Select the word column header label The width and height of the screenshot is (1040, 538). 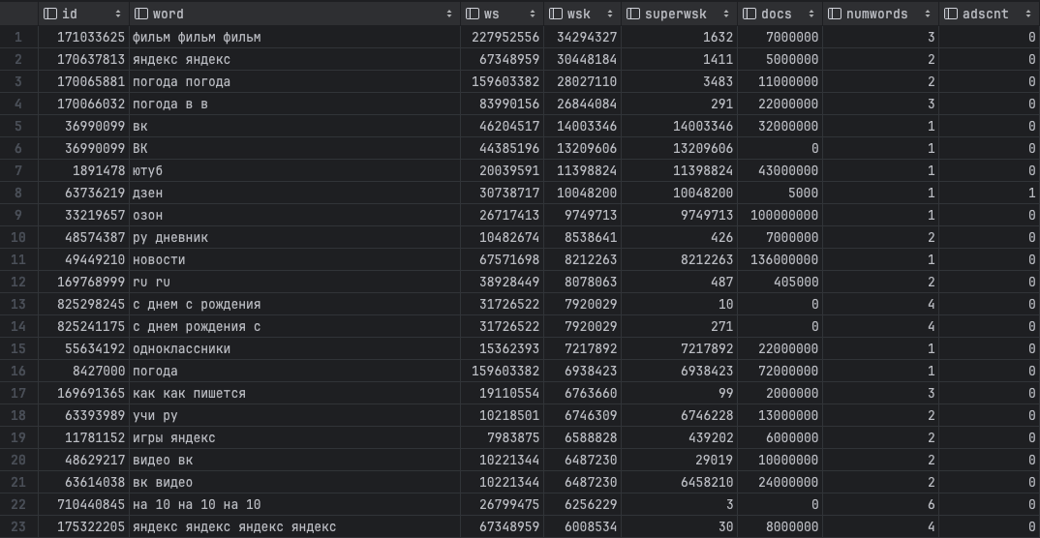(x=168, y=14)
